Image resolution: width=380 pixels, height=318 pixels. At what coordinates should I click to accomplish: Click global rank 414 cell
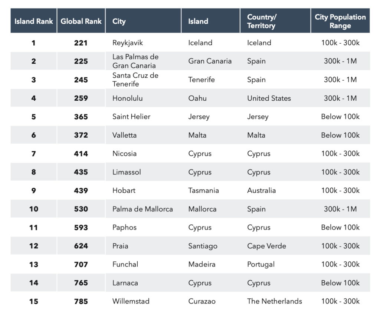81,154
